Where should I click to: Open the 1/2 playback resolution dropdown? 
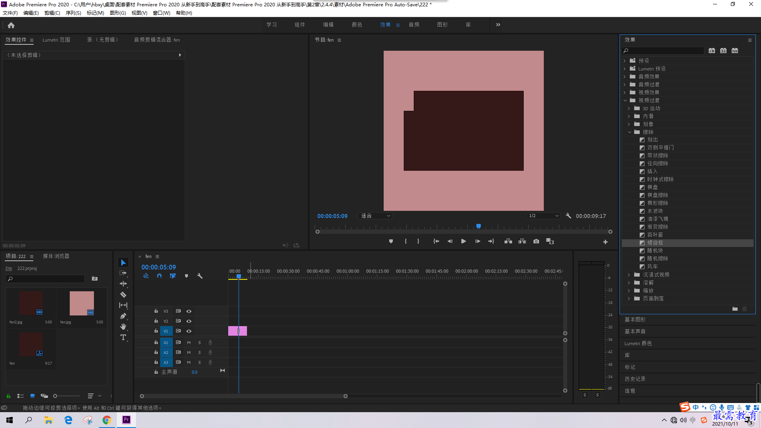pyautogui.click(x=543, y=216)
